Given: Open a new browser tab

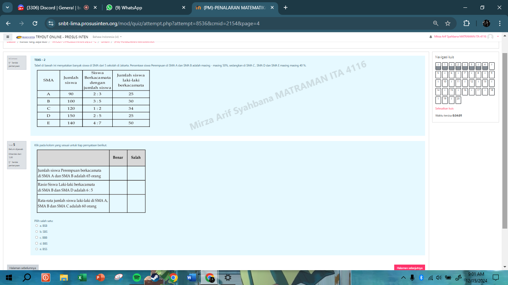Looking at the screenshot, I should 286,7.
